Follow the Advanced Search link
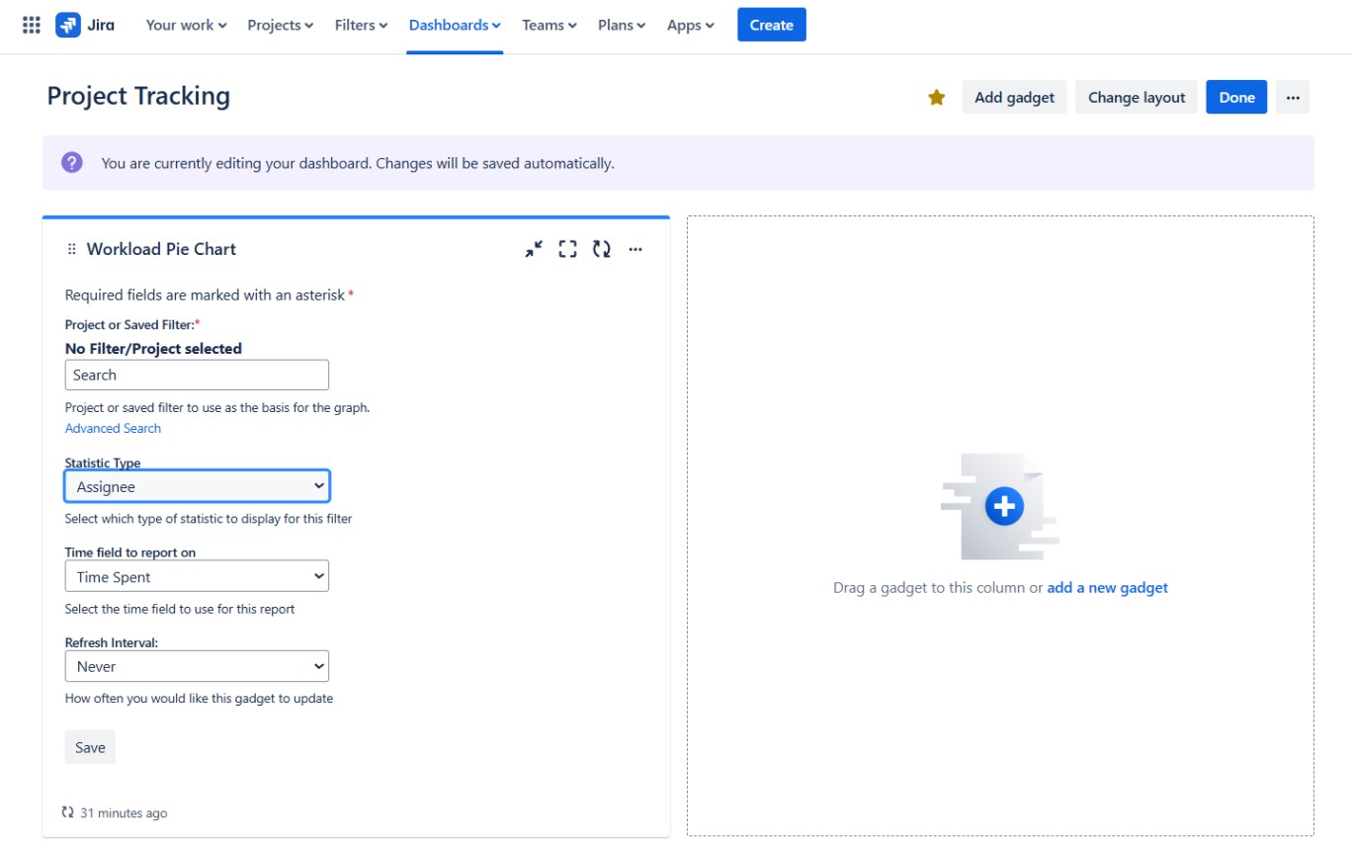Viewport: 1352px width, 842px height. 113,428
